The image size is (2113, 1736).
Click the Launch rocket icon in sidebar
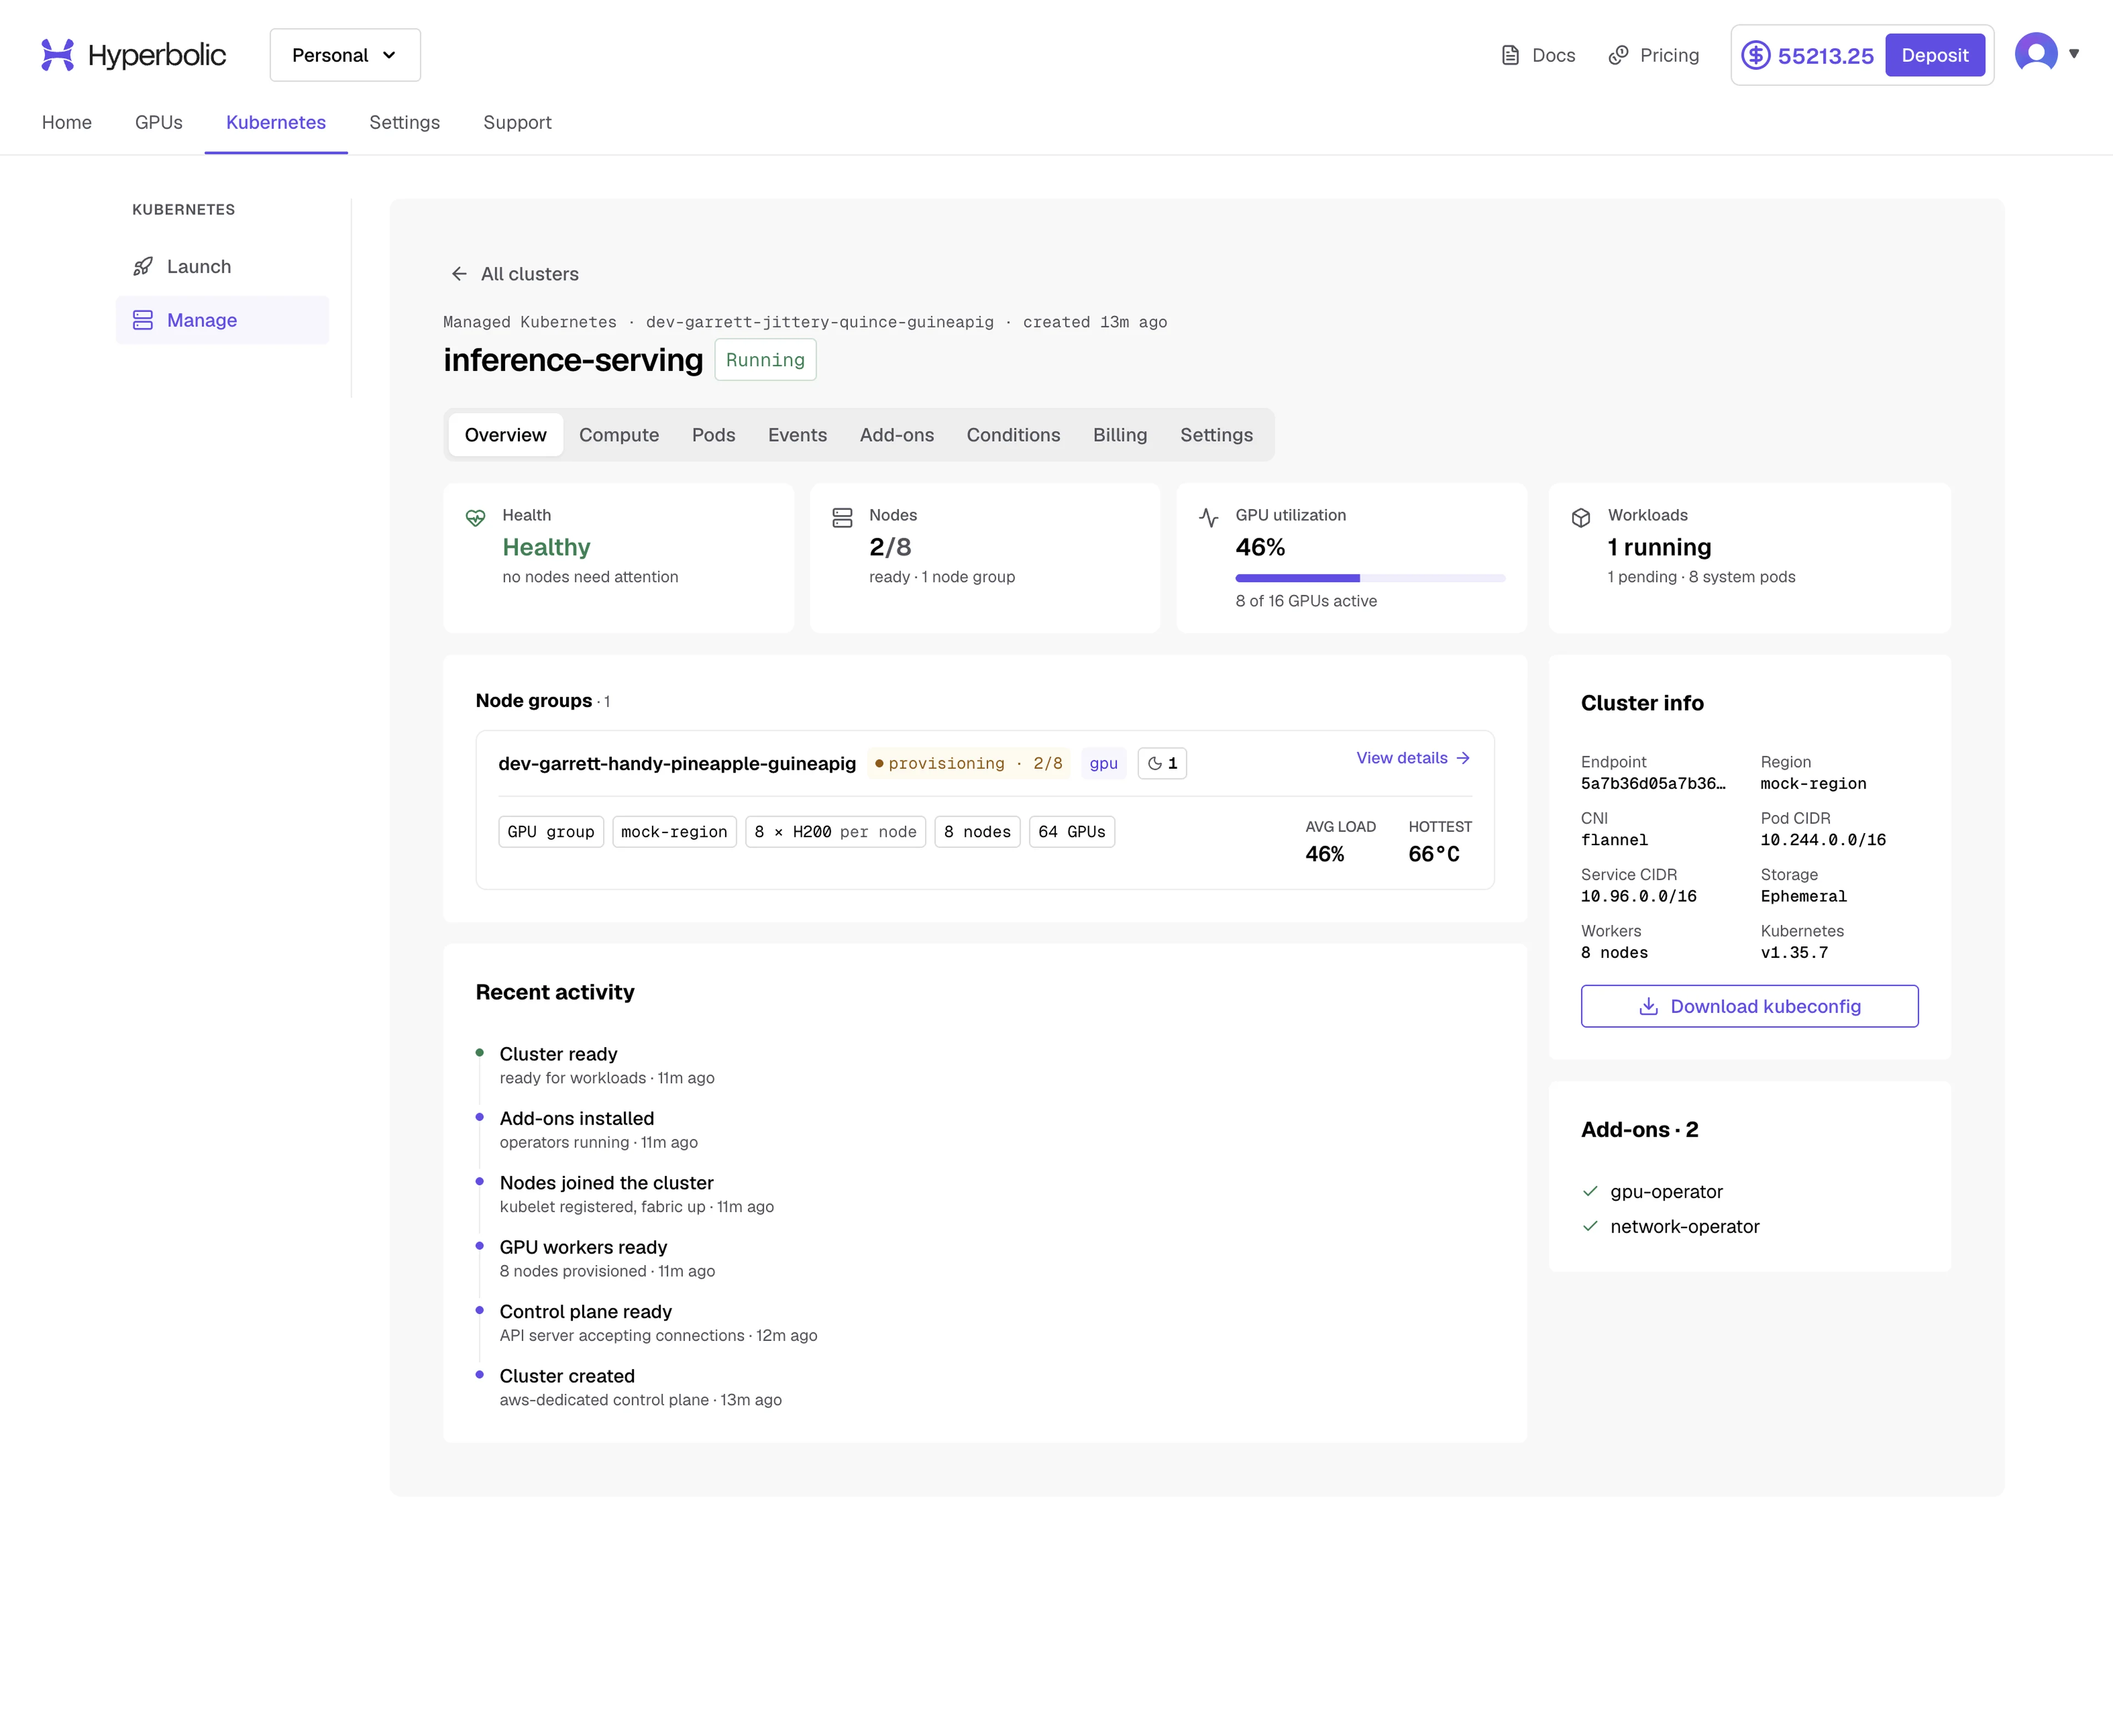(x=143, y=266)
